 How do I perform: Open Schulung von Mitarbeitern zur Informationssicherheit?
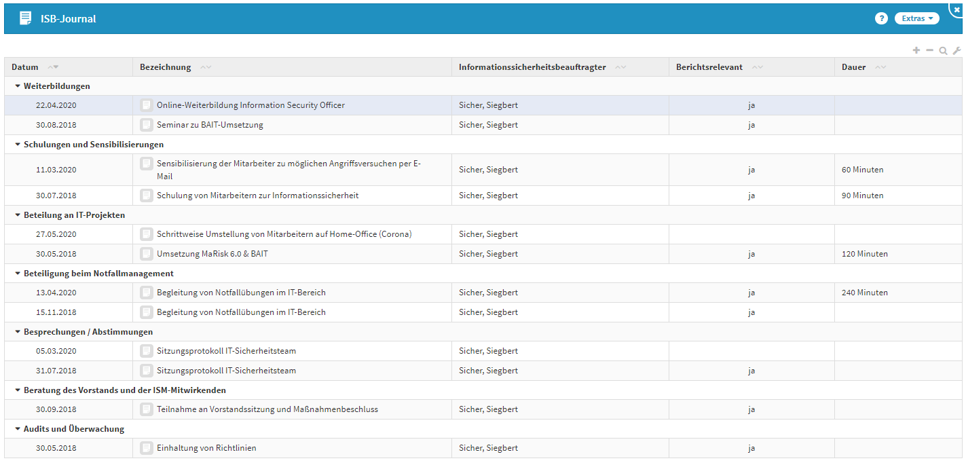[x=257, y=196]
